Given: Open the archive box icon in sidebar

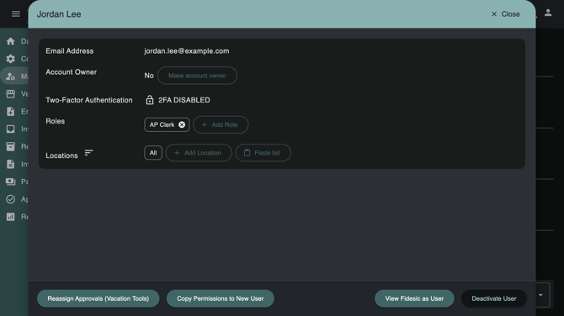Looking at the screenshot, I should (x=10, y=146).
